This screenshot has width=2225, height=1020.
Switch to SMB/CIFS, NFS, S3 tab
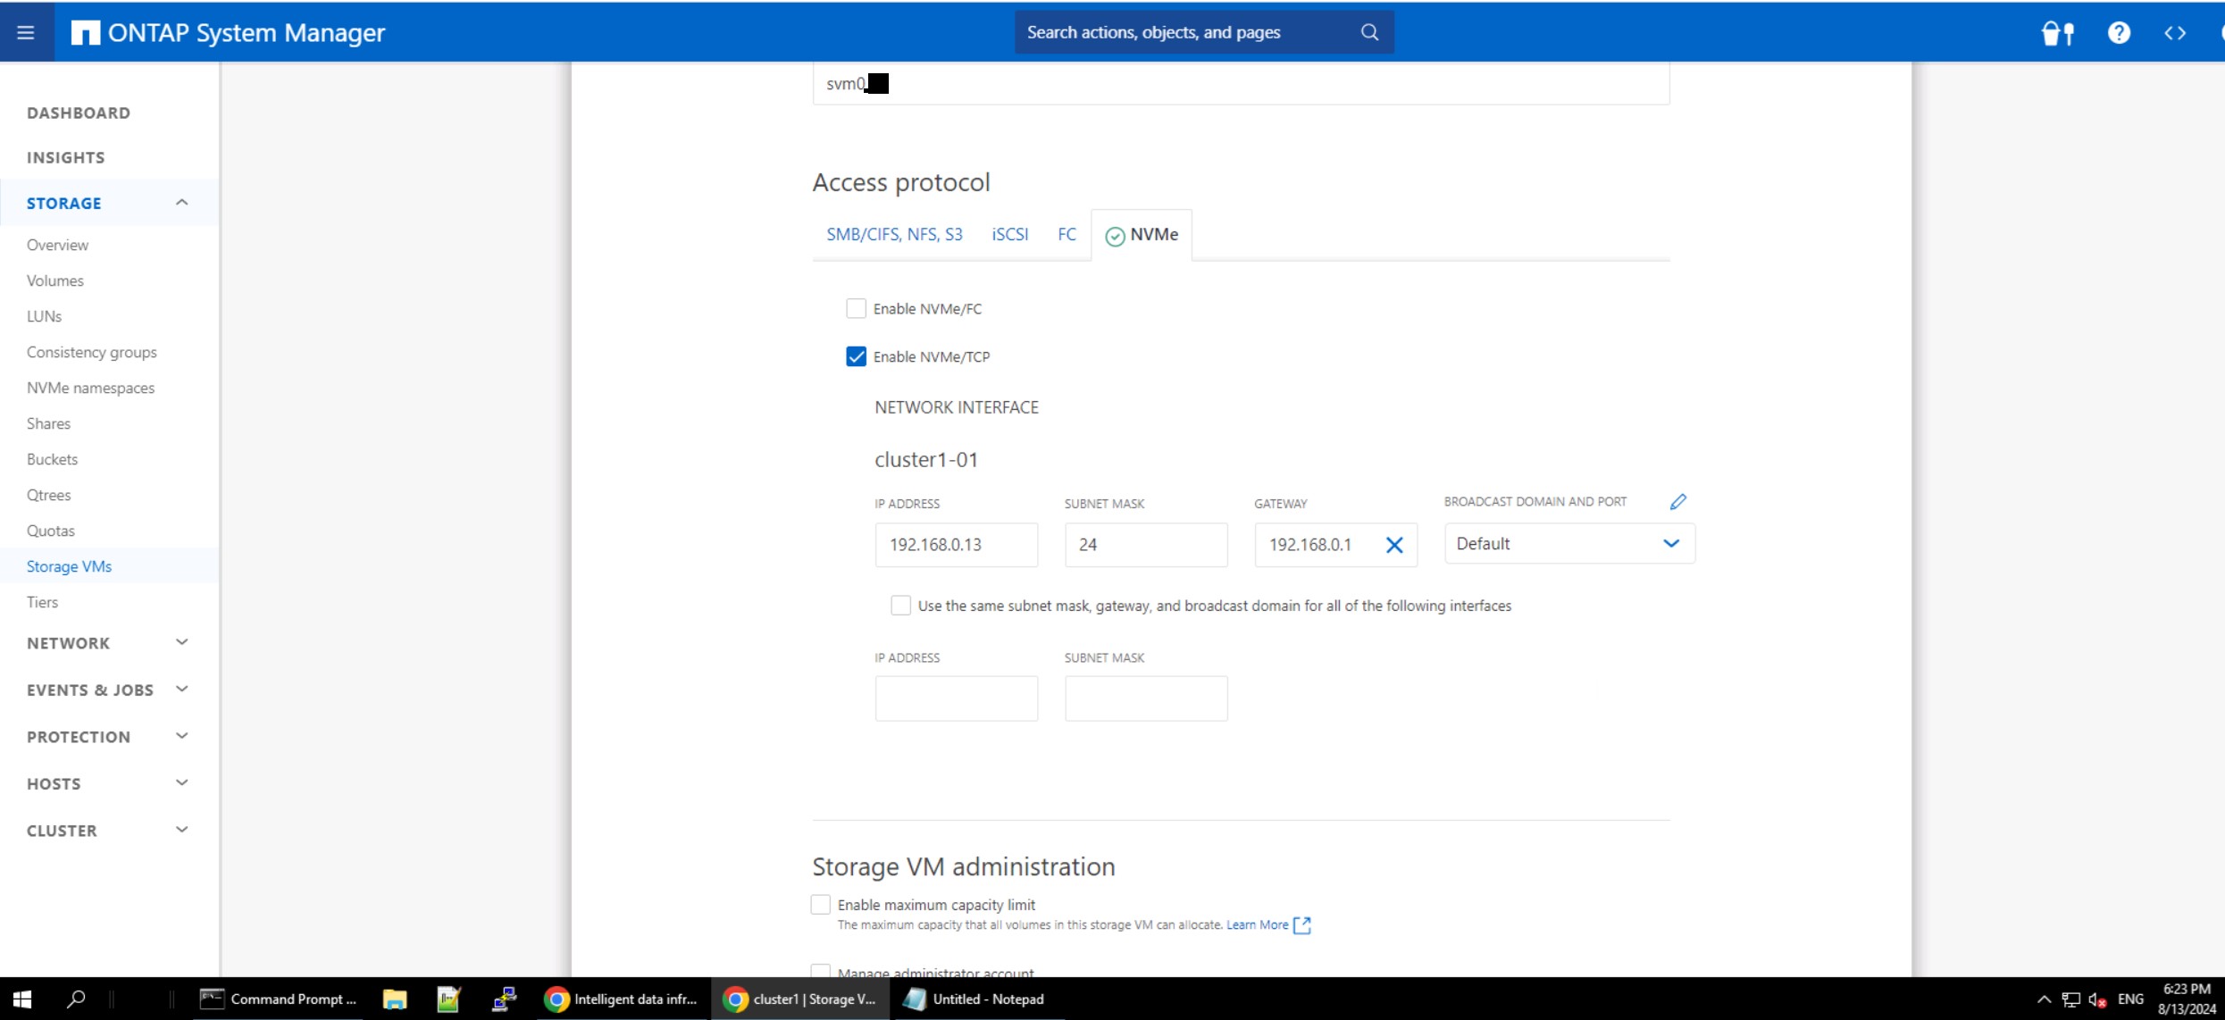click(893, 234)
